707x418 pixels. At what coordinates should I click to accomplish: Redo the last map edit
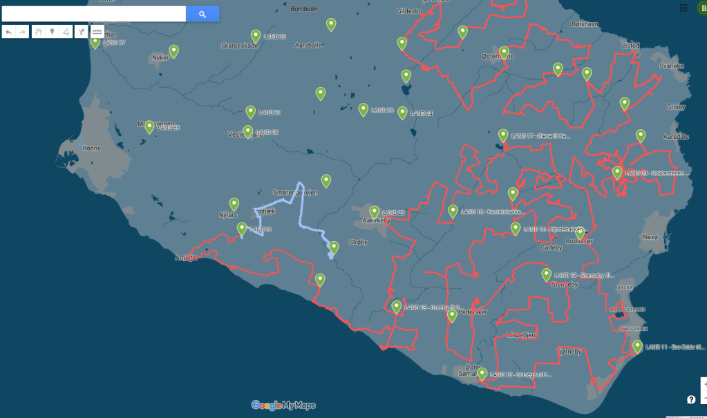tap(22, 32)
